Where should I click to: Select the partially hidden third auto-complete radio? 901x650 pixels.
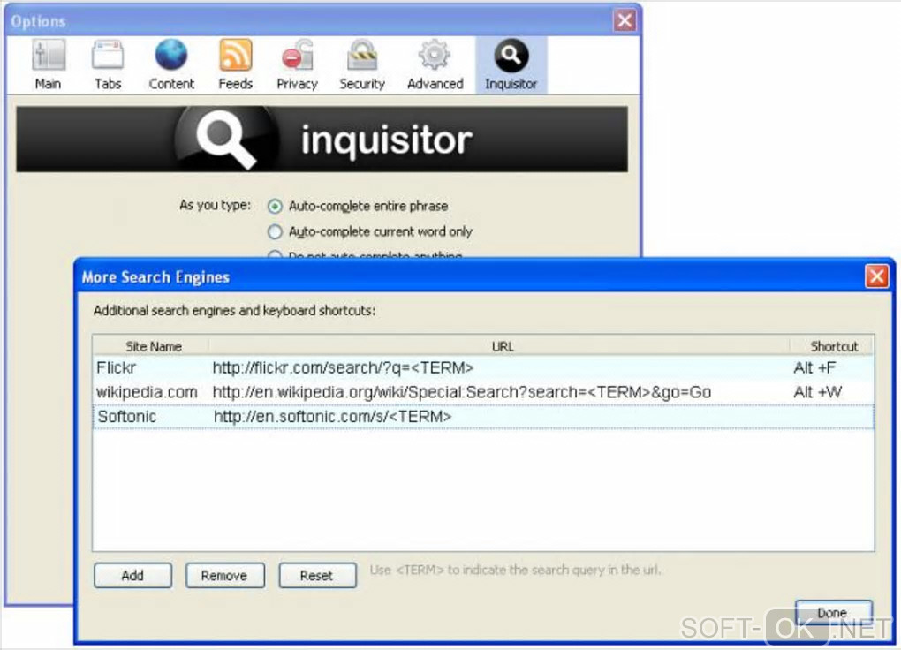click(276, 254)
